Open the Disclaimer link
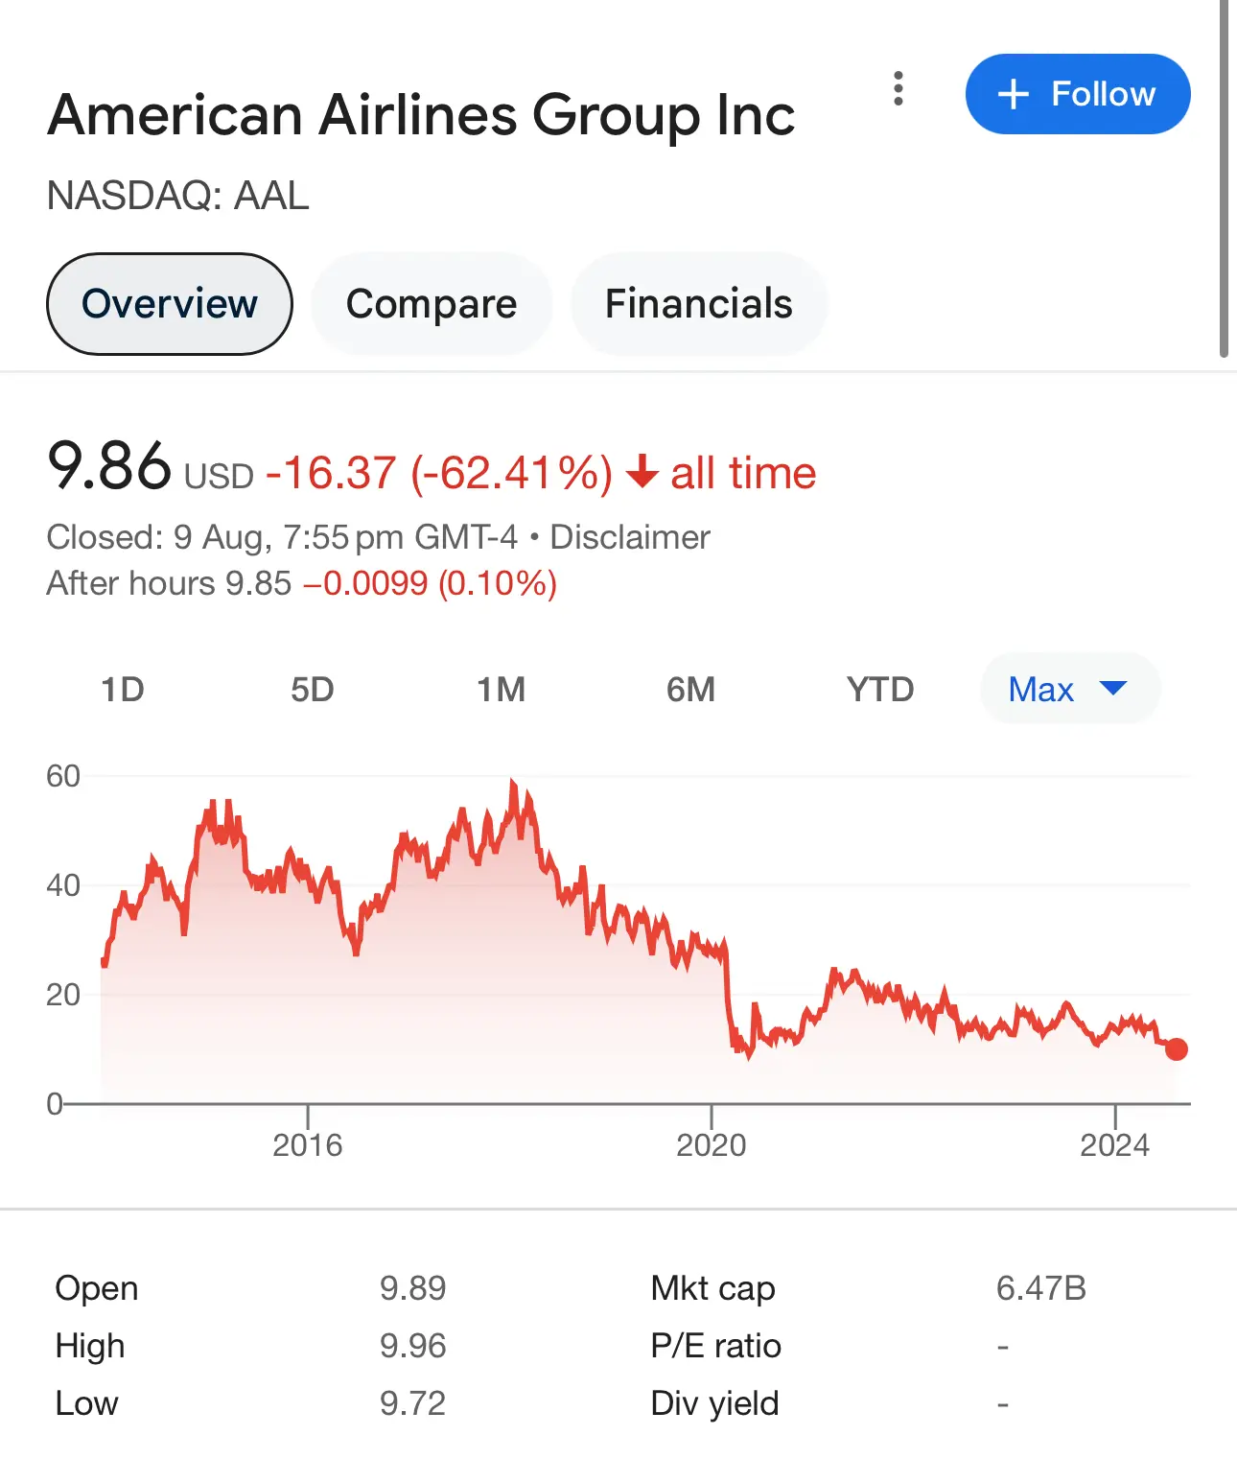The image size is (1237, 1459). (630, 537)
